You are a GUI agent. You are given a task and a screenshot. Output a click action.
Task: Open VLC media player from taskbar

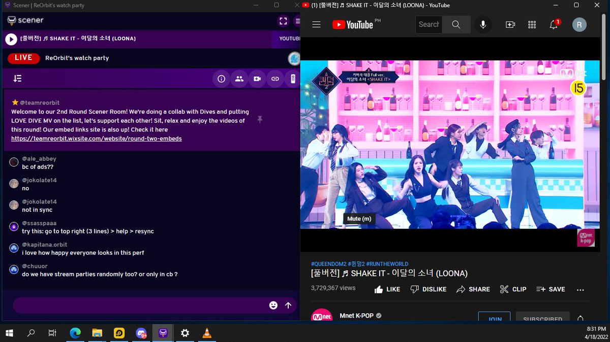pos(207,333)
